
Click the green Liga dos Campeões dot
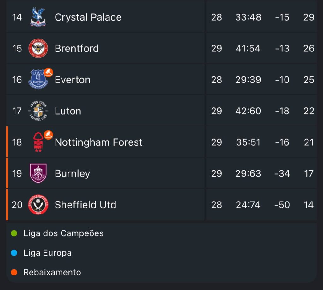pyautogui.click(x=14, y=233)
